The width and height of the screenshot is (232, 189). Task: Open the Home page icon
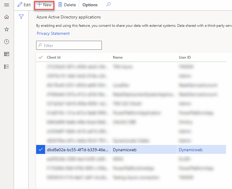7,17
